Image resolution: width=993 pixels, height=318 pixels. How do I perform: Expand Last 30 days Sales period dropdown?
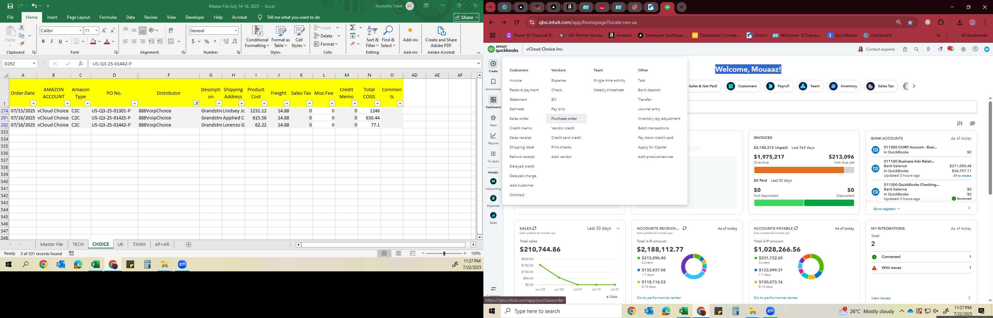coord(604,228)
